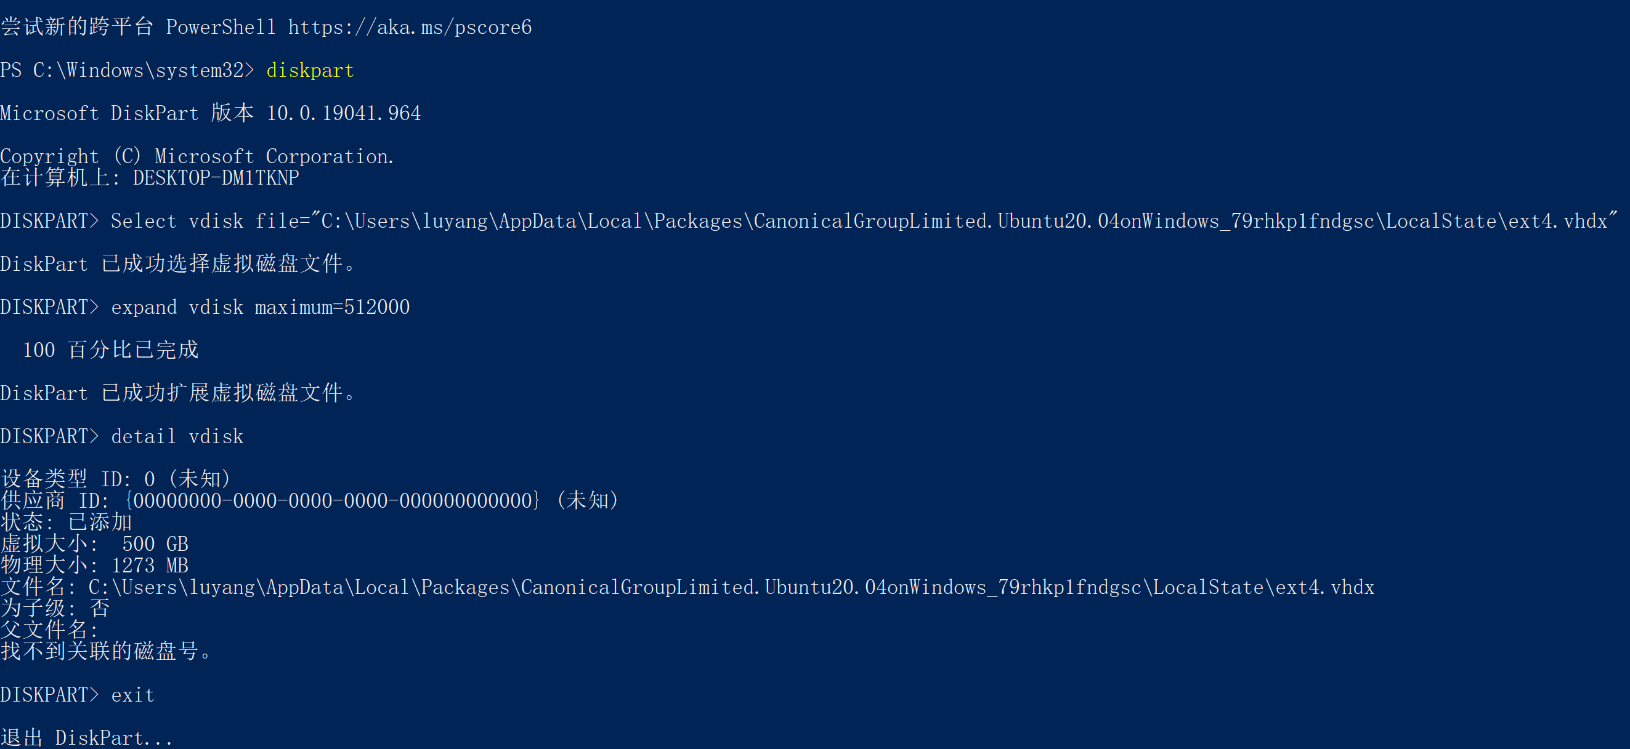
Task: Click the 100 percent completed line
Action: pyautogui.click(x=111, y=350)
